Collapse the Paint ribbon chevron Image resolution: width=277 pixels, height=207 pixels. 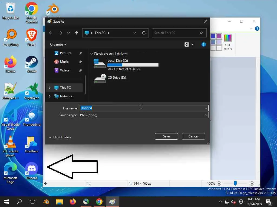(x=251, y=29)
